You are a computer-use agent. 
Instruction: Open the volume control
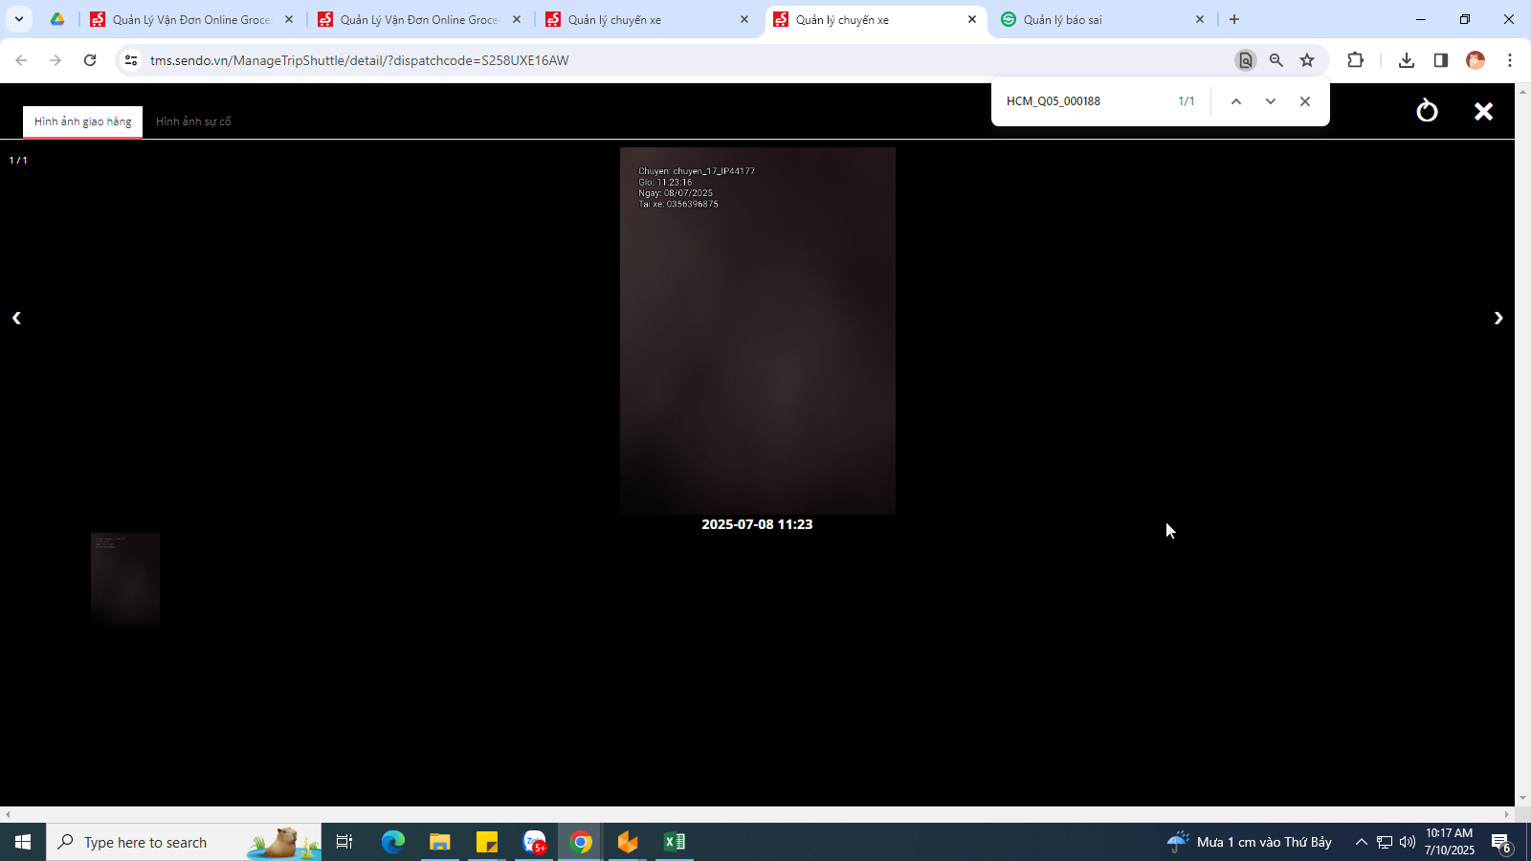point(1408,842)
